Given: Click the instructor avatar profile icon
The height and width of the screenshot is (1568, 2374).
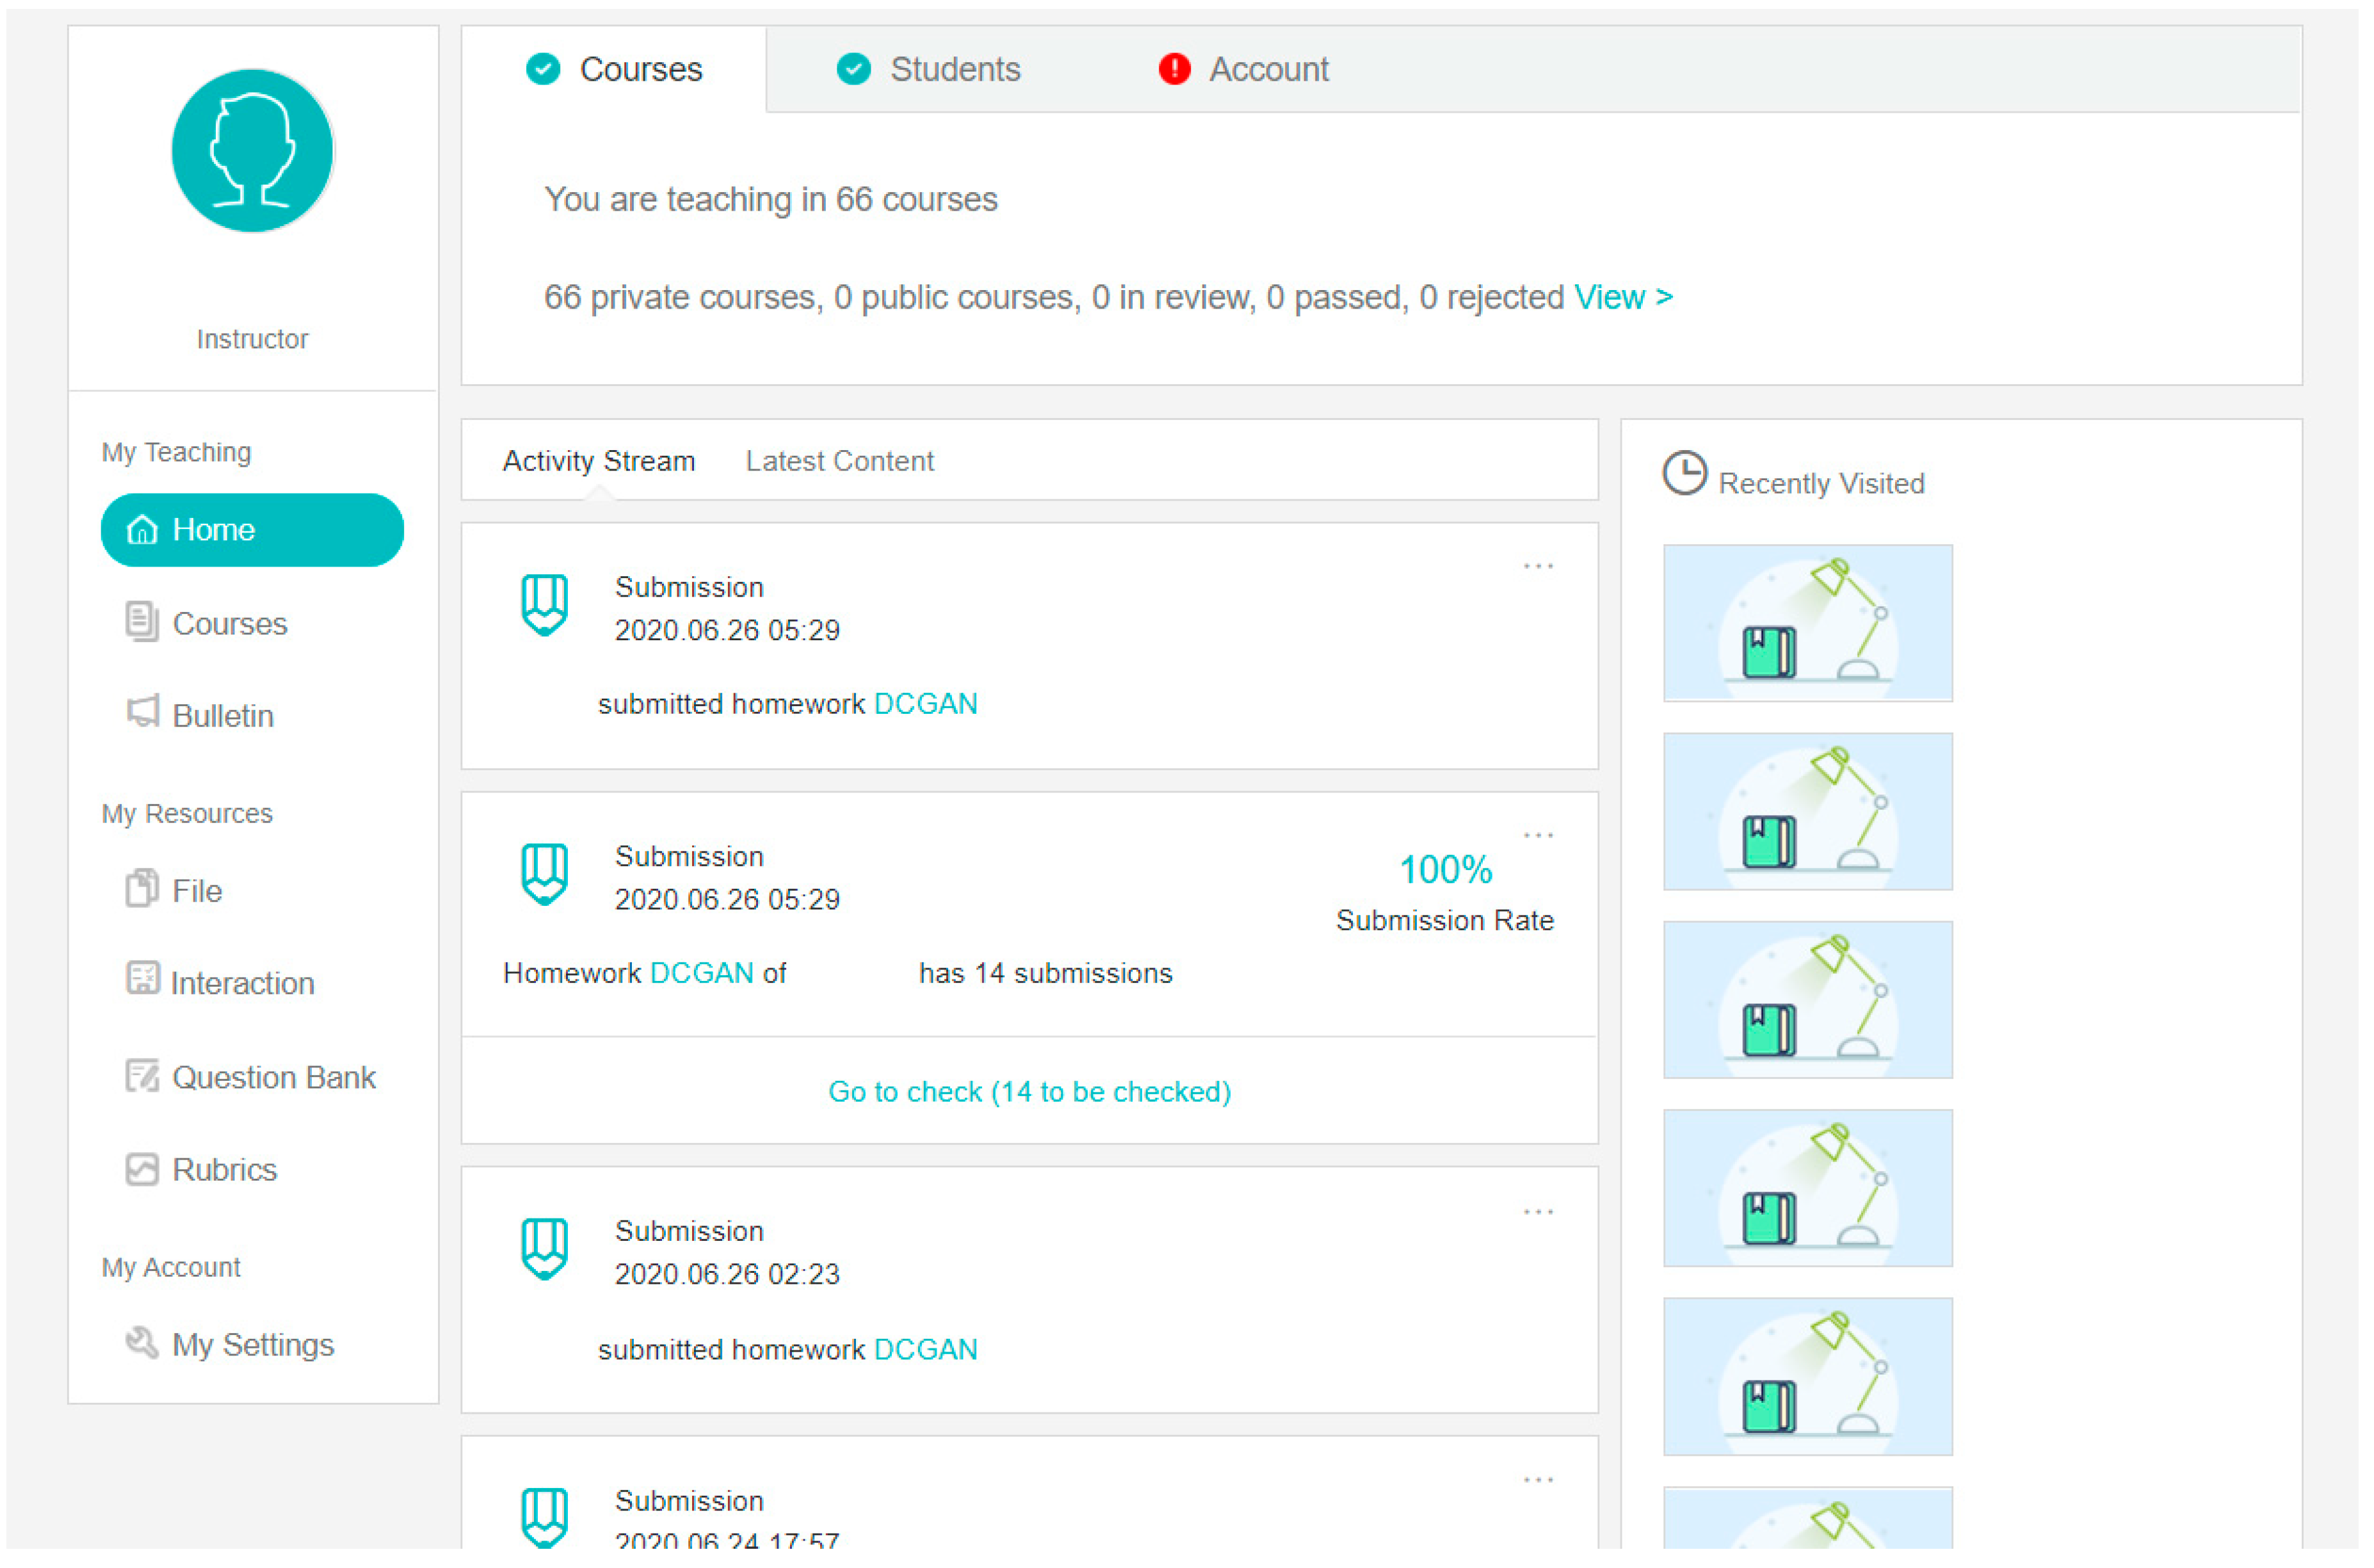Looking at the screenshot, I should (x=253, y=152).
